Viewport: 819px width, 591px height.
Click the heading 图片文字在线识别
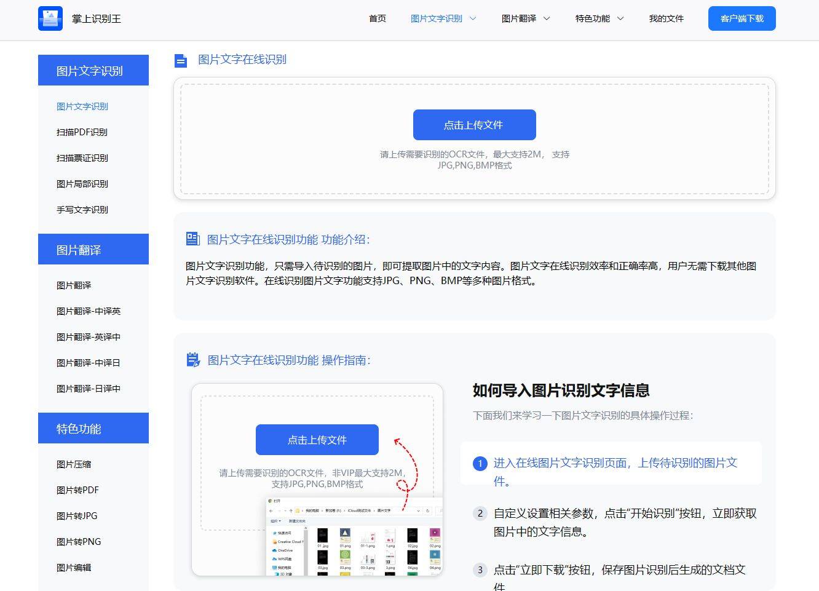click(x=242, y=60)
